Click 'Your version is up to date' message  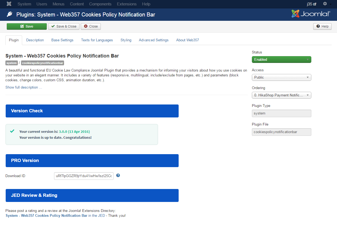55,137
